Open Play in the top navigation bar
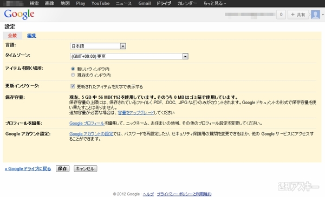 pyautogui.click(x=81, y=3)
